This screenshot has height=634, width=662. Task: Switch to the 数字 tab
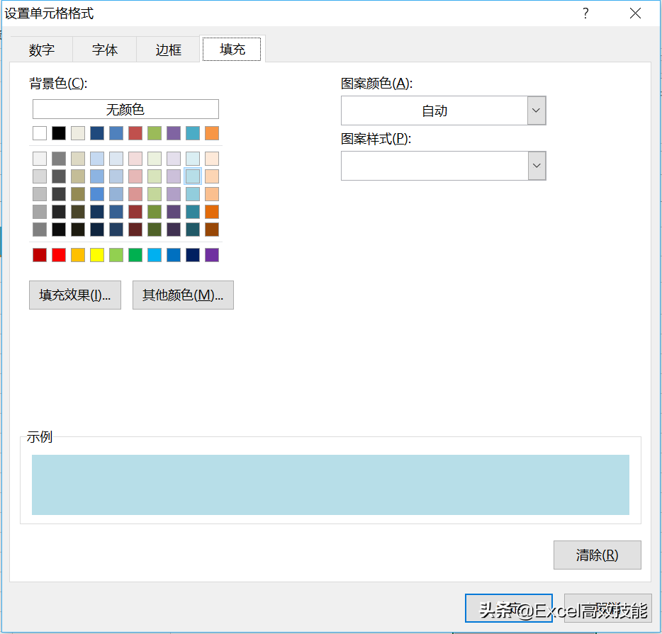click(x=41, y=50)
